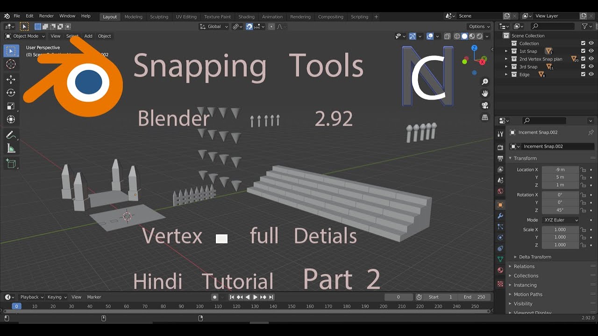598x336 pixels.
Task: Select the Add Cube tool
Action: coord(11,164)
